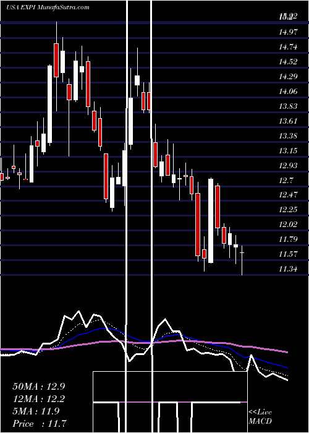Click the 14.74 price axis label
The width and height of the screenshot is (309, 433).
click(x=289, y=47)
